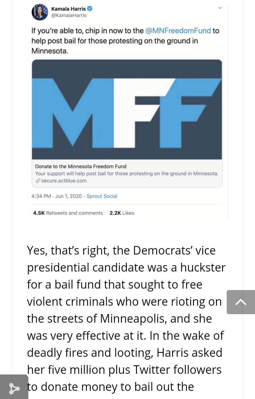The image size is (255, 399).
Task: View the 4.5K Retweets and comments
Action: (x=68, y=213)
